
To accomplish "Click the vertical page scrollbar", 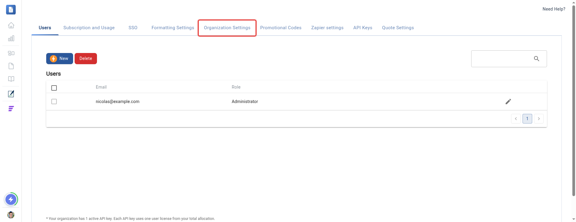I will point(574,101).
